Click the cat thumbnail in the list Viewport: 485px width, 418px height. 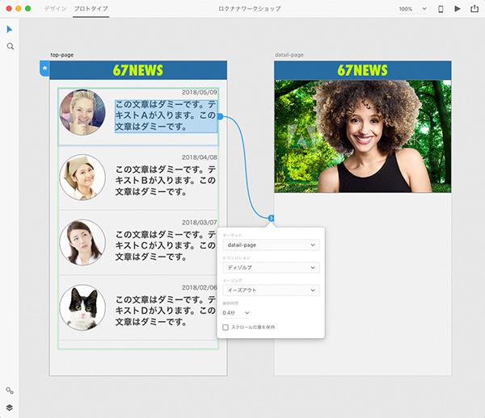(82, 307)
